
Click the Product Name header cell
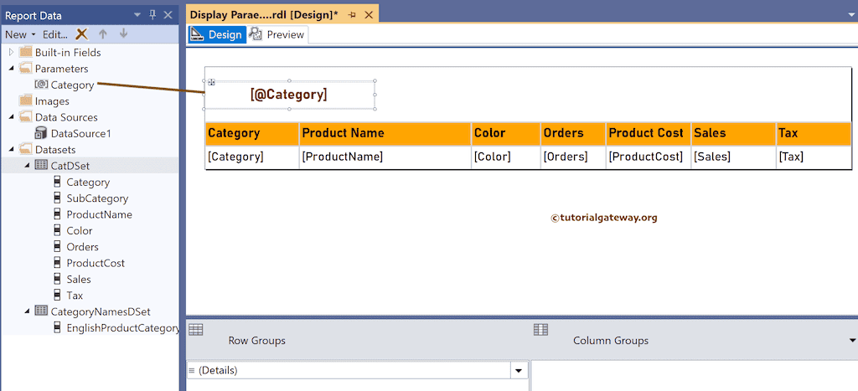point(385,133)
